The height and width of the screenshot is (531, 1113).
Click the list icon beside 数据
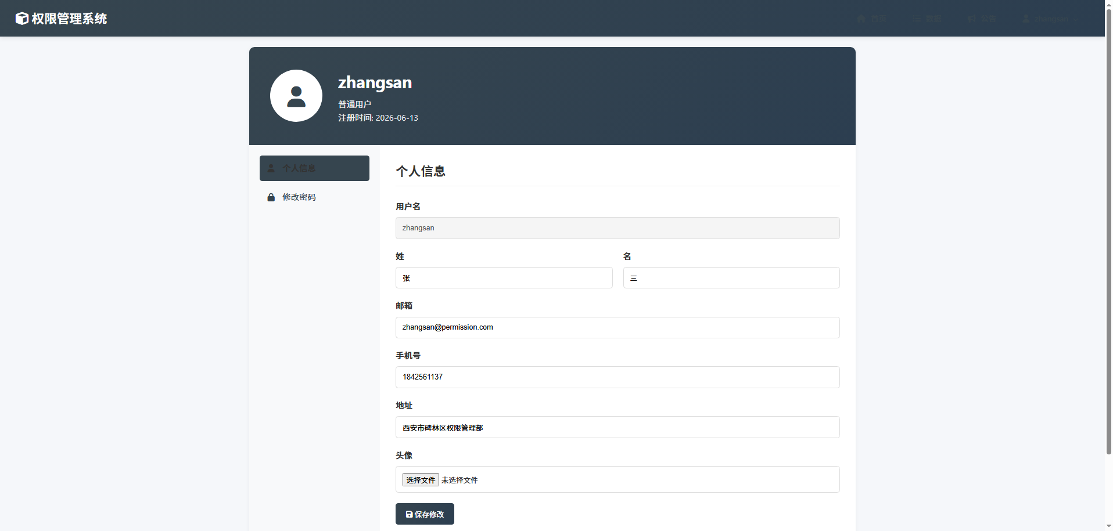pos(917,19)
